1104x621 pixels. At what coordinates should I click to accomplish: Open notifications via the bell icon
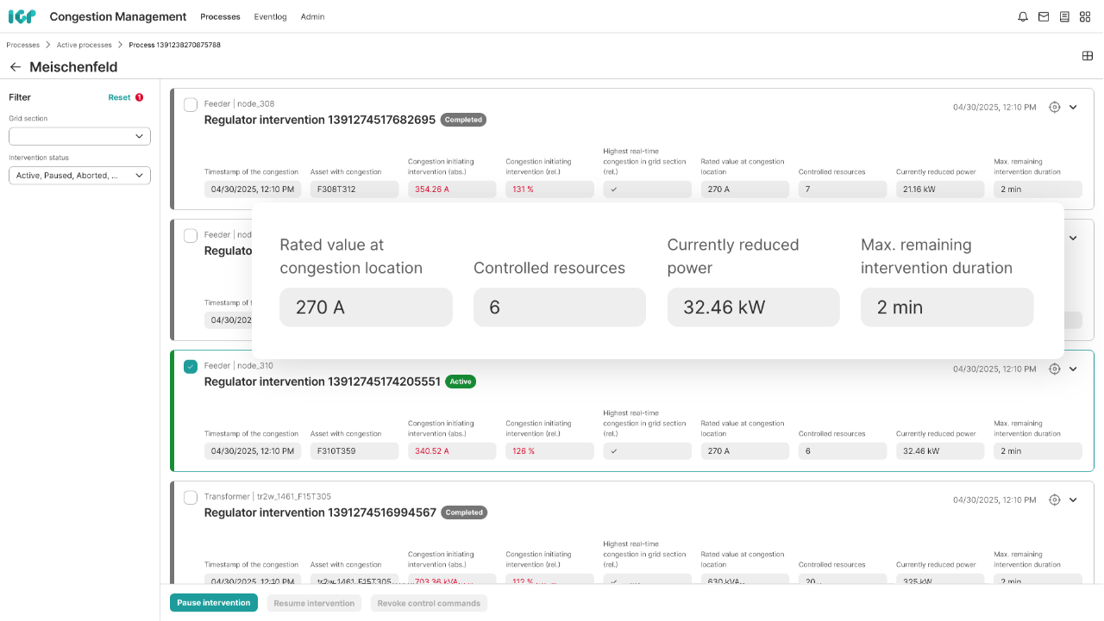click(1022, 16)
